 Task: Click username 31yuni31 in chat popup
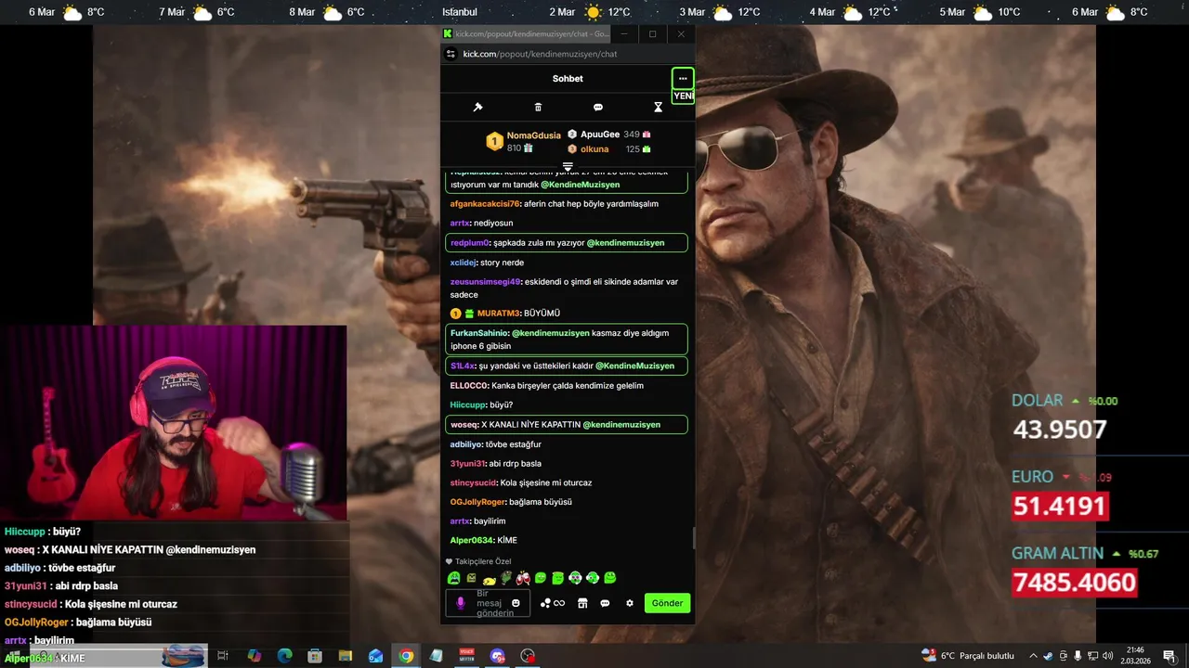tap(467, 464)
